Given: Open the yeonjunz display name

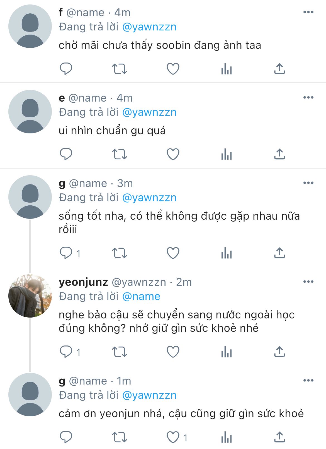Looking at the screenshot, I should coord(83,282).
